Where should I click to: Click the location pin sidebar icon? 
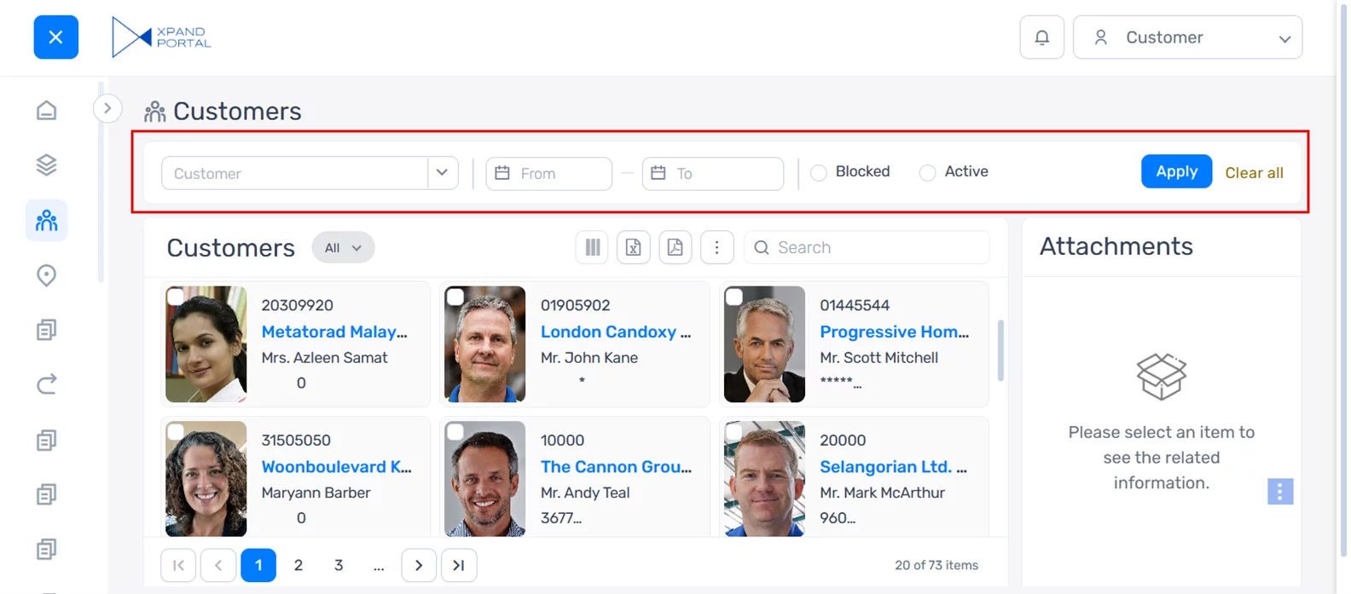point(47,275)
